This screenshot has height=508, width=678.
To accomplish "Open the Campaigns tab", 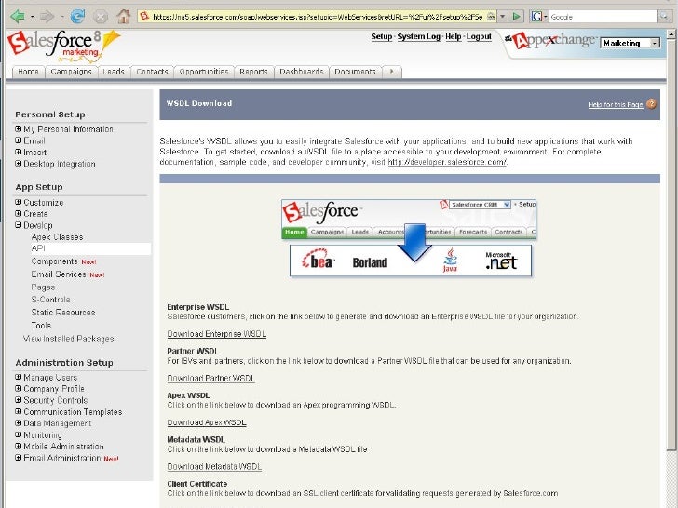I will (72, 72).
